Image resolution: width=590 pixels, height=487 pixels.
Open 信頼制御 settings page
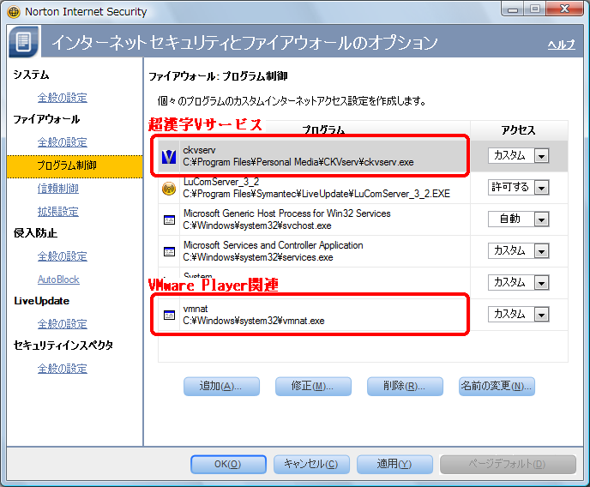(57, 188)
